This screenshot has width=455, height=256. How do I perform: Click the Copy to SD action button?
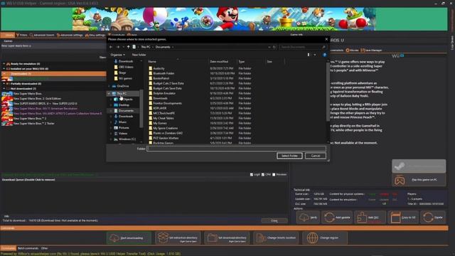(x=403, y=218)
